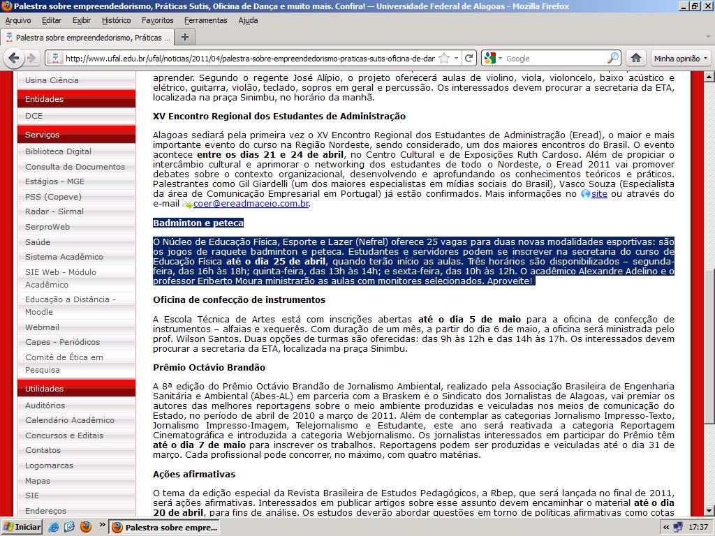This screenshot has height=536, width=715.
Task: Open Calendário Acadêmico link
Action: pos(70,420)
